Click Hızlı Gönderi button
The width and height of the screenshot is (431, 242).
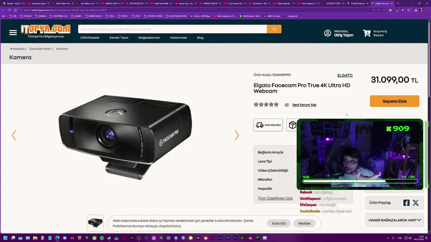[x=268, y=125]
